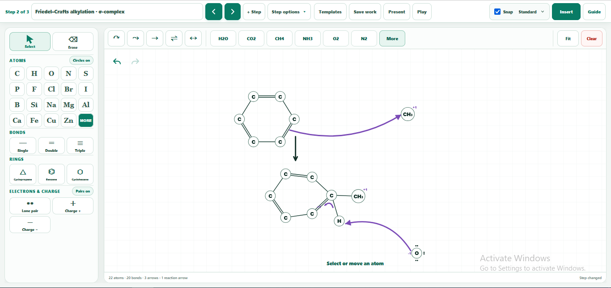This screenshot has width=611, height=288.
Task: Insert the NH3 molecule template
Action: (308, 38)
